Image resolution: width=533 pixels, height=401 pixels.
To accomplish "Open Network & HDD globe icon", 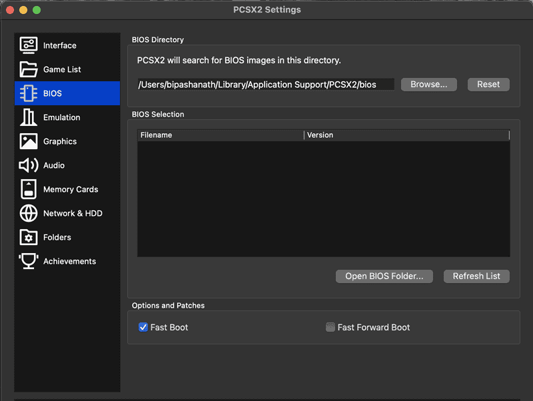I will coord(29,213).
